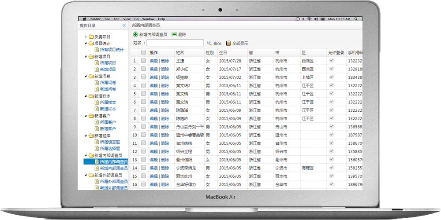Viewport: 441px width, 220px height.
Task: Expand the 负责项目 folder
Action: [x=86, y=37]
